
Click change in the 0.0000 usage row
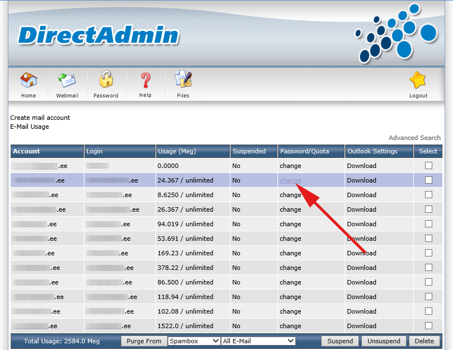[x=290, y=166]
